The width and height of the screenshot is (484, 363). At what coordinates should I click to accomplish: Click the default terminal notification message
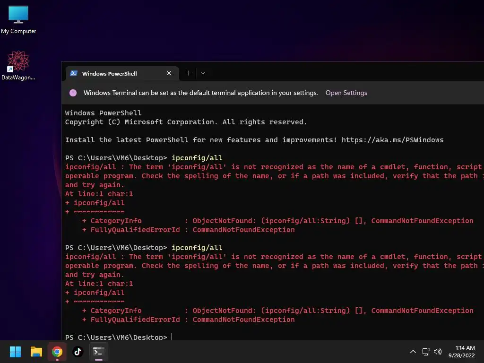click(x=200, y=93)
